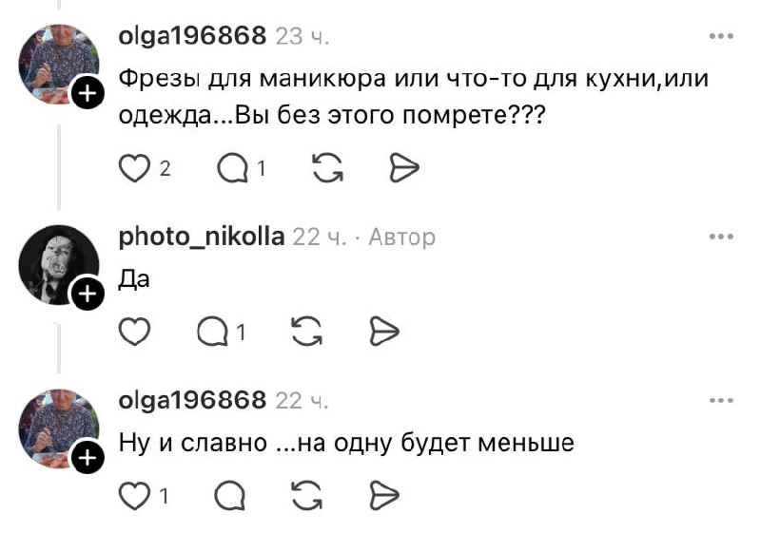Like the "Ну и славно" comment

pos(135,495)
